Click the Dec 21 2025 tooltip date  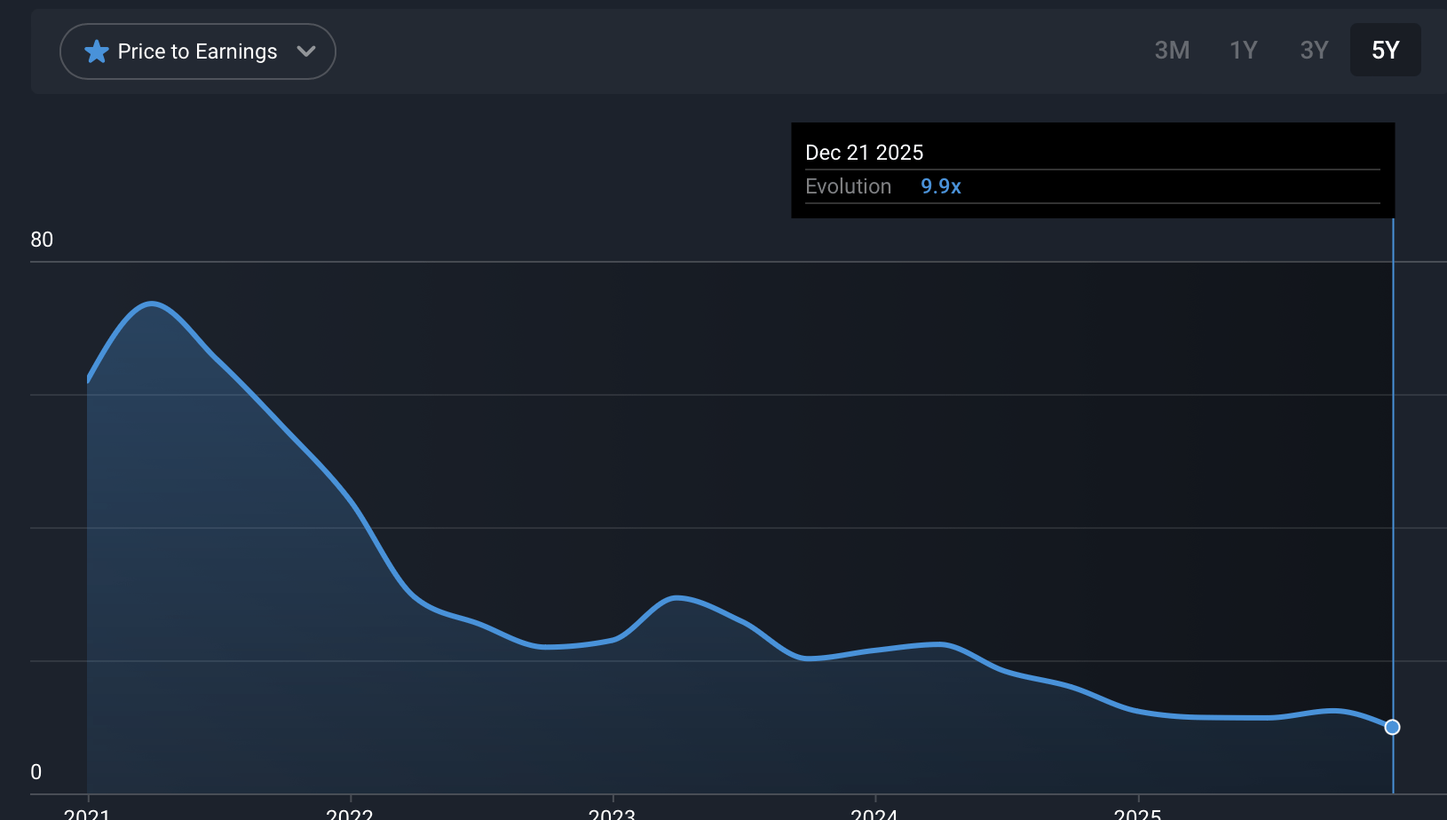coord(864,153)
